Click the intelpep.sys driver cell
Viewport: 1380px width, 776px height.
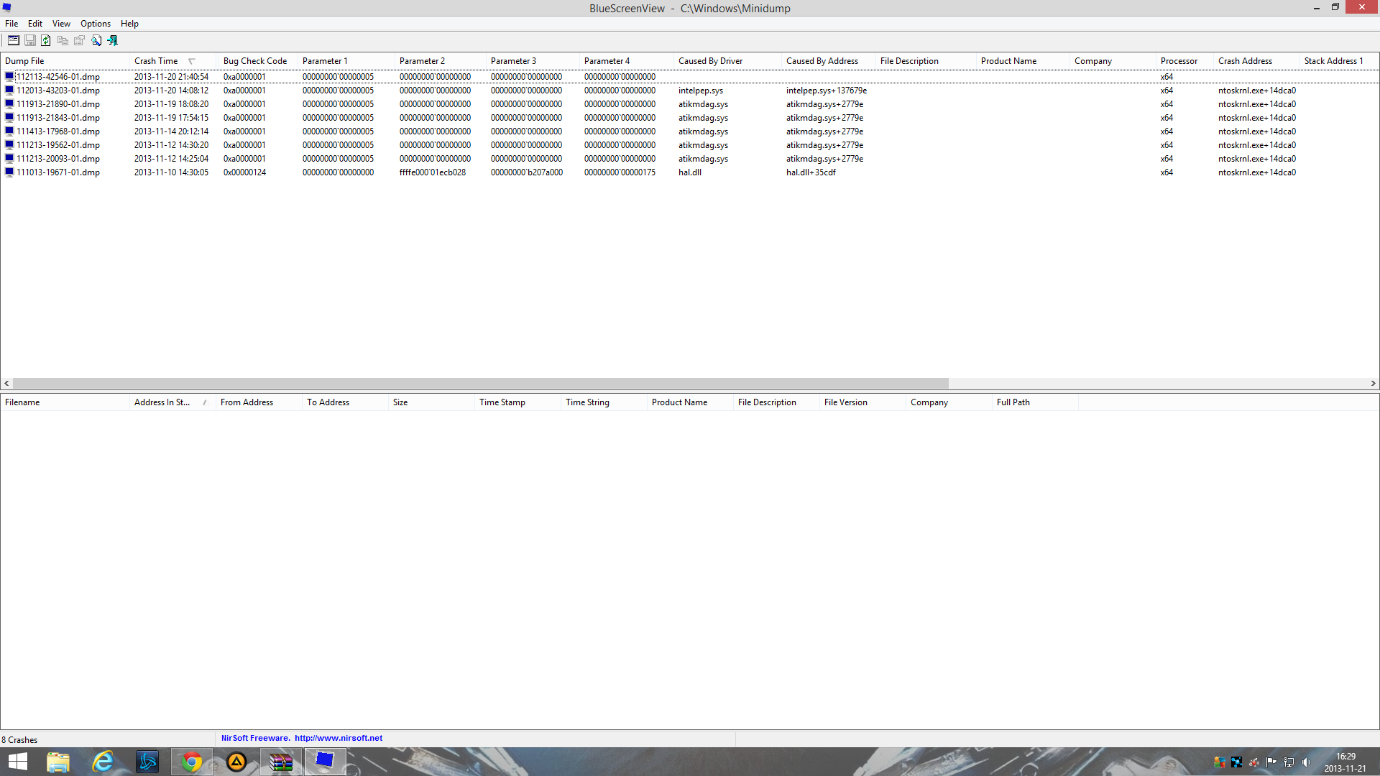pyautogui.click(x=701, y=91)
